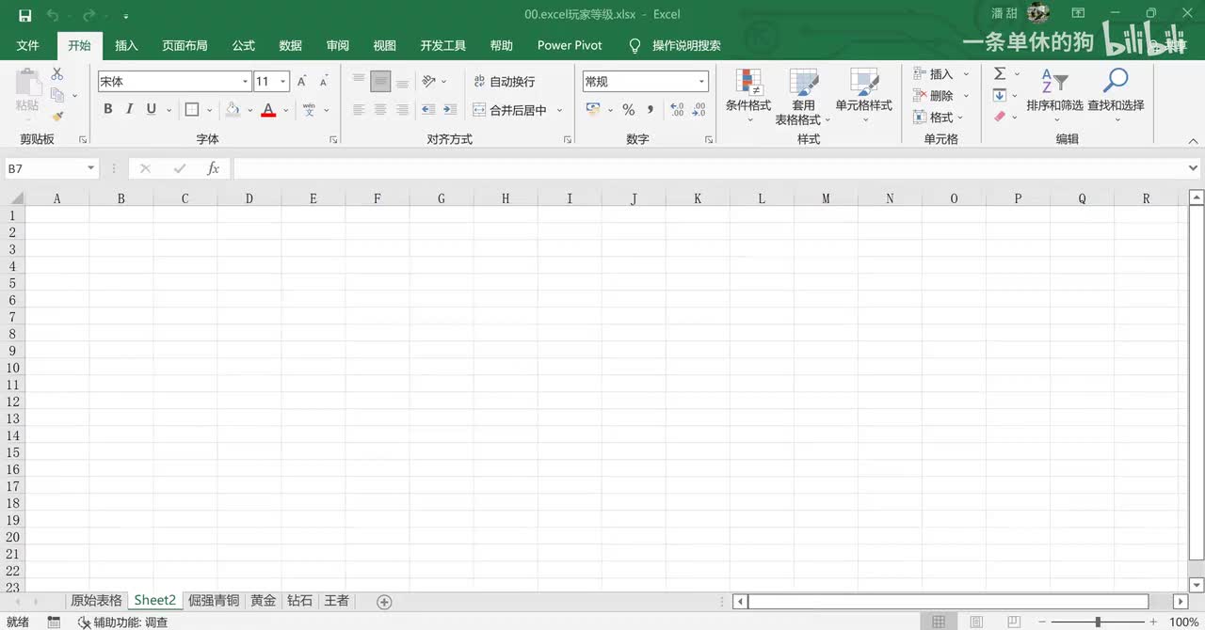Toggle bottom align icon
The image size is (1205, 630).
click(402, 82)
